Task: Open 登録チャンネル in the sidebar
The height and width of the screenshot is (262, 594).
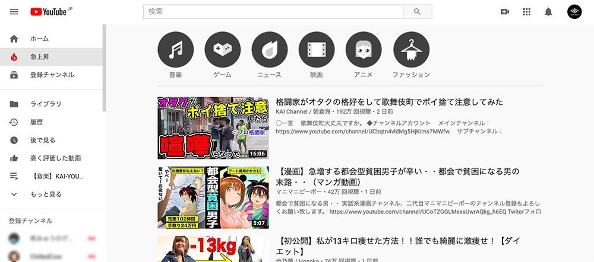Action: 52,75
